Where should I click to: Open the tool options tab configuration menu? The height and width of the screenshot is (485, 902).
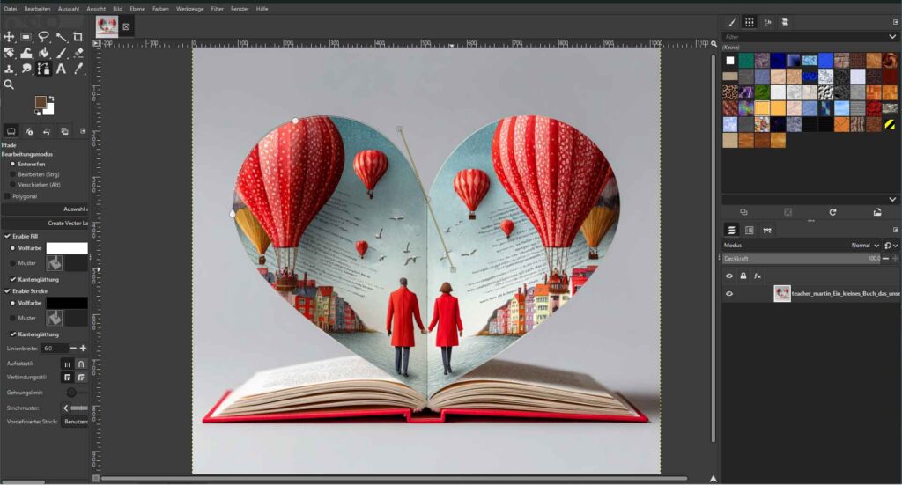click(x=83, y=131)
